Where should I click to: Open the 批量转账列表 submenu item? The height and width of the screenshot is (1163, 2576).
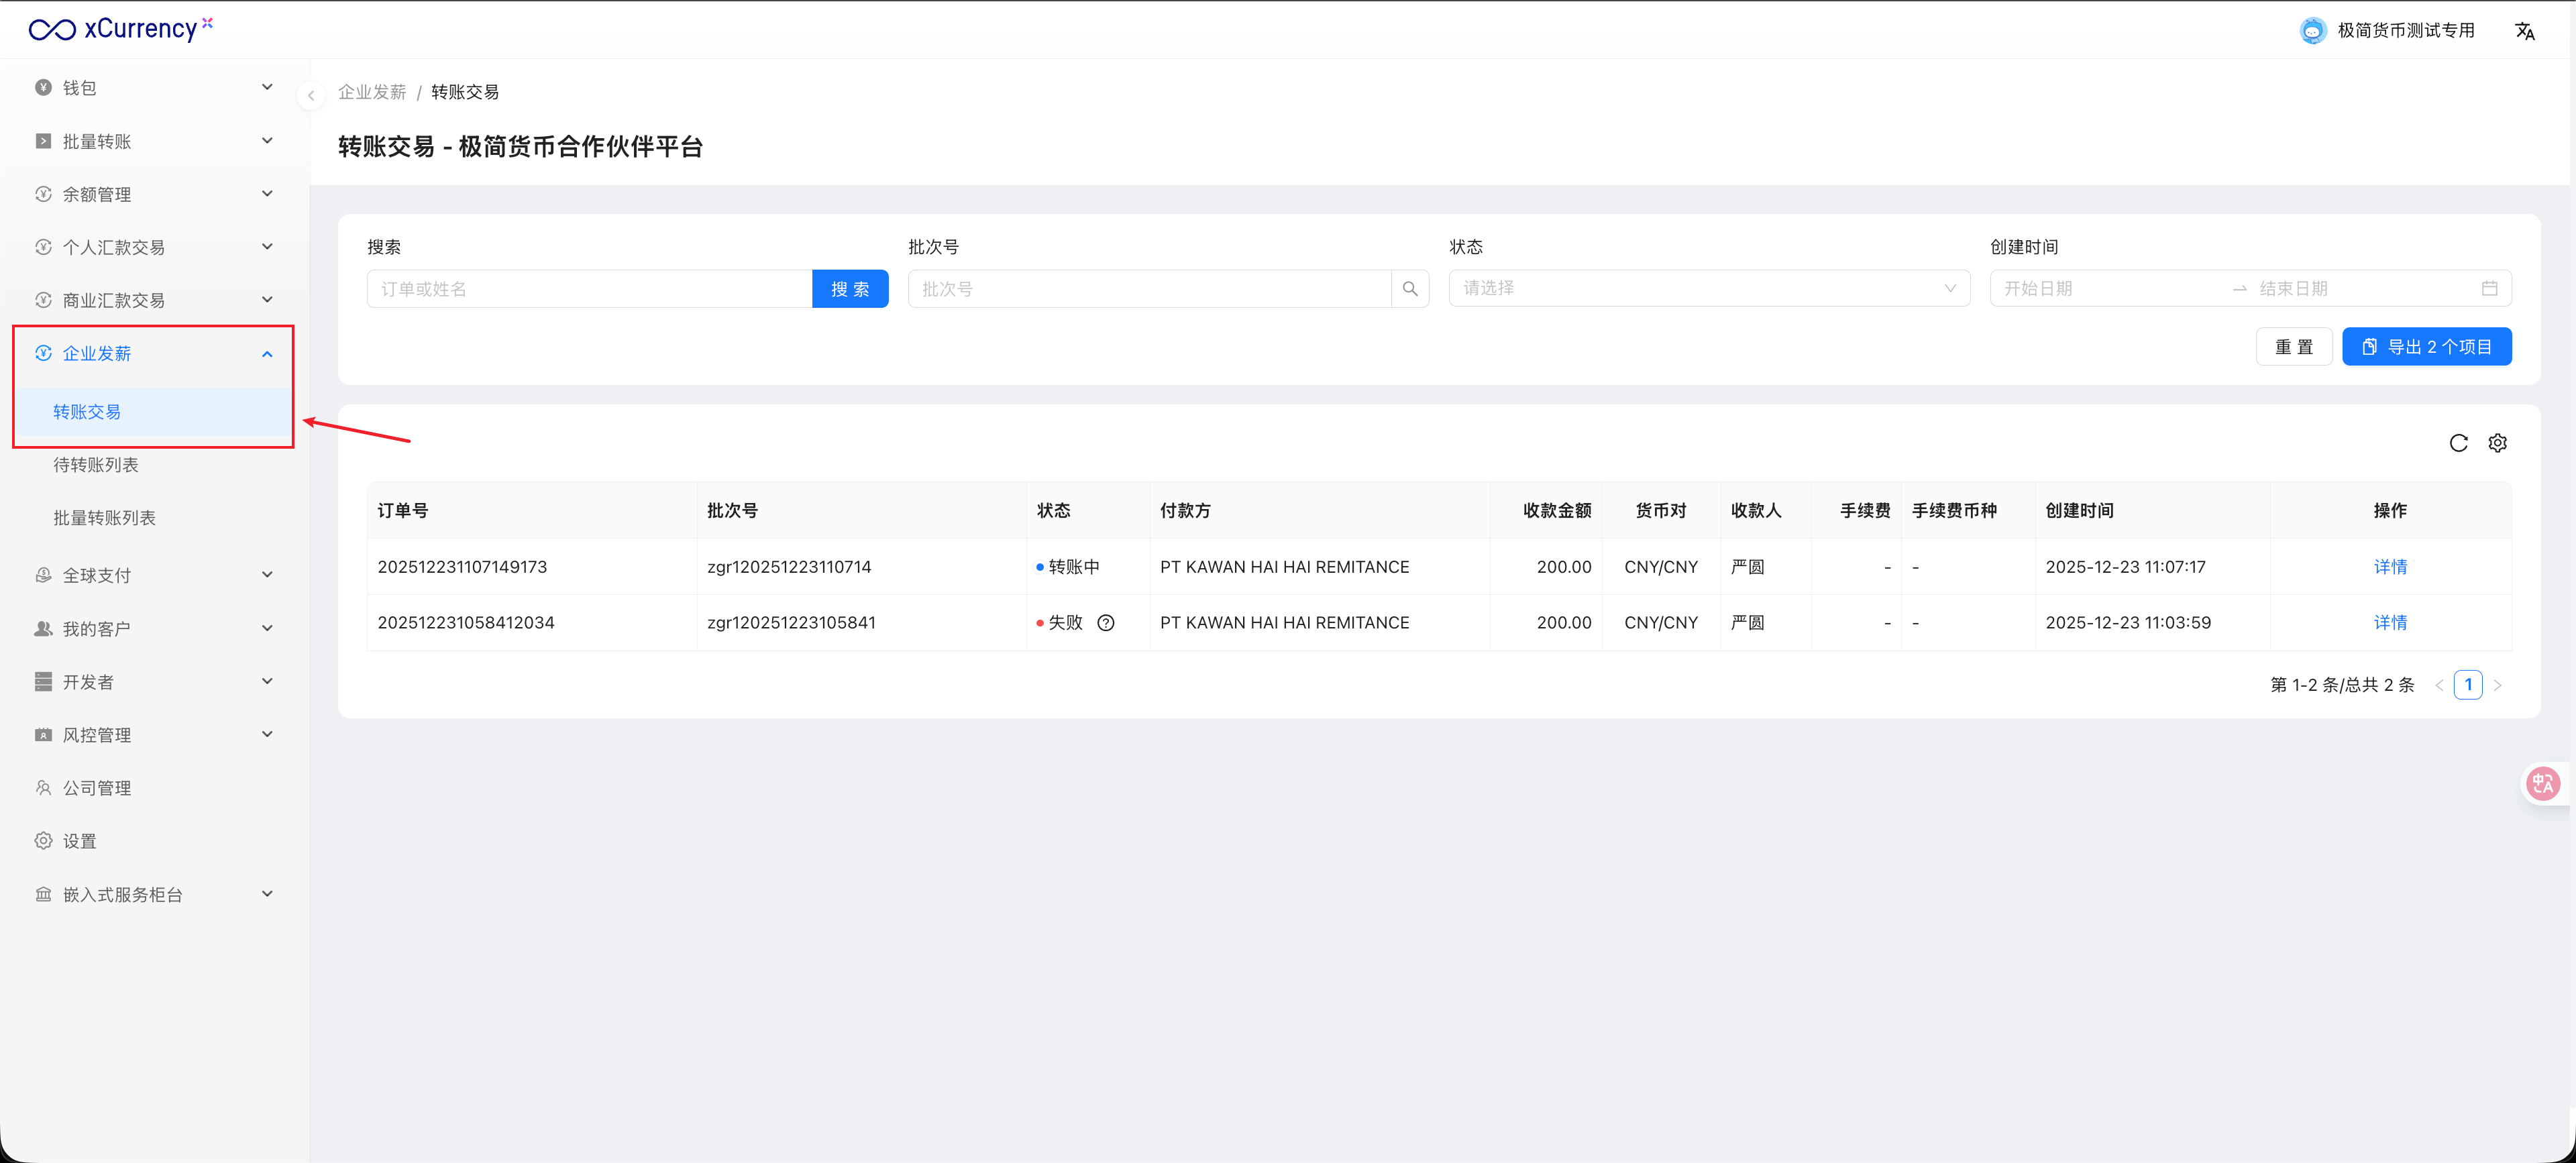click(x=105, y=518)
